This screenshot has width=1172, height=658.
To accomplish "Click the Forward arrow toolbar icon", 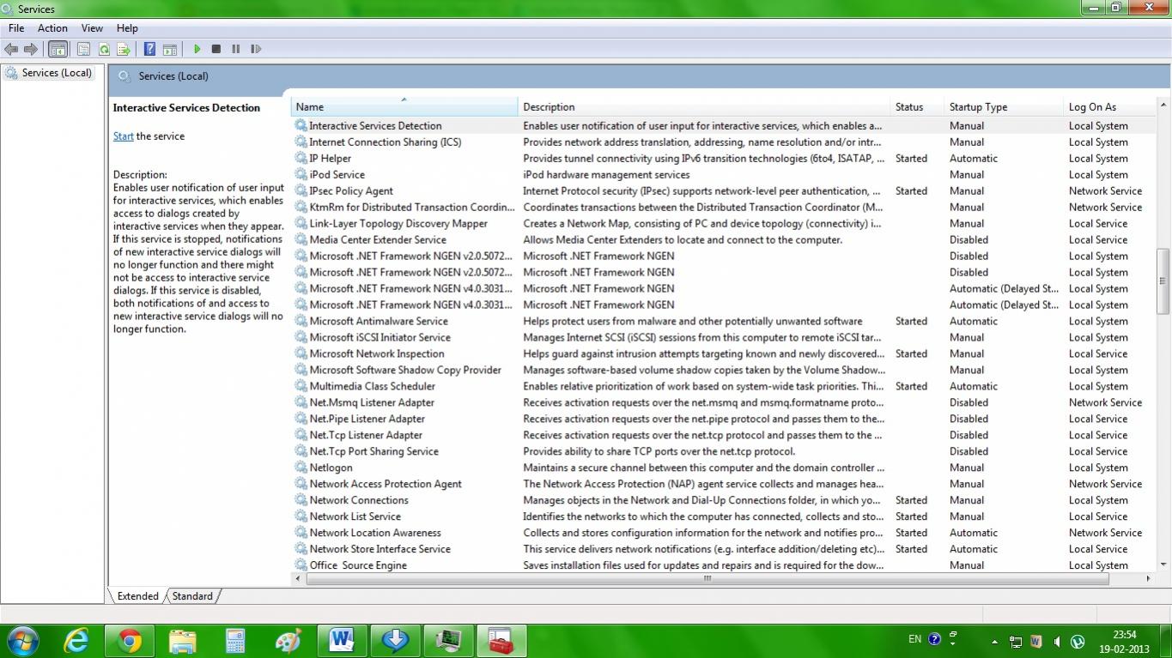I will pos(31,50).
